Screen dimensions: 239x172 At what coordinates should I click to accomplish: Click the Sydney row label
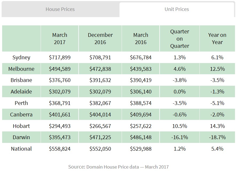pos(21,57)
